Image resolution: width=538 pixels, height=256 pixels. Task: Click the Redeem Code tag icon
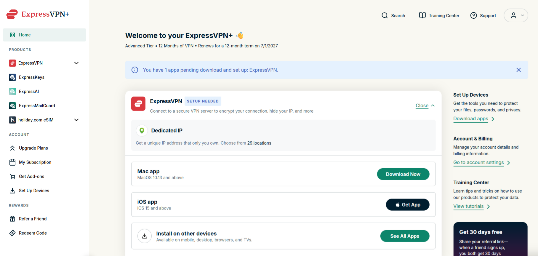pyautogui.click(x=12, y=233)
